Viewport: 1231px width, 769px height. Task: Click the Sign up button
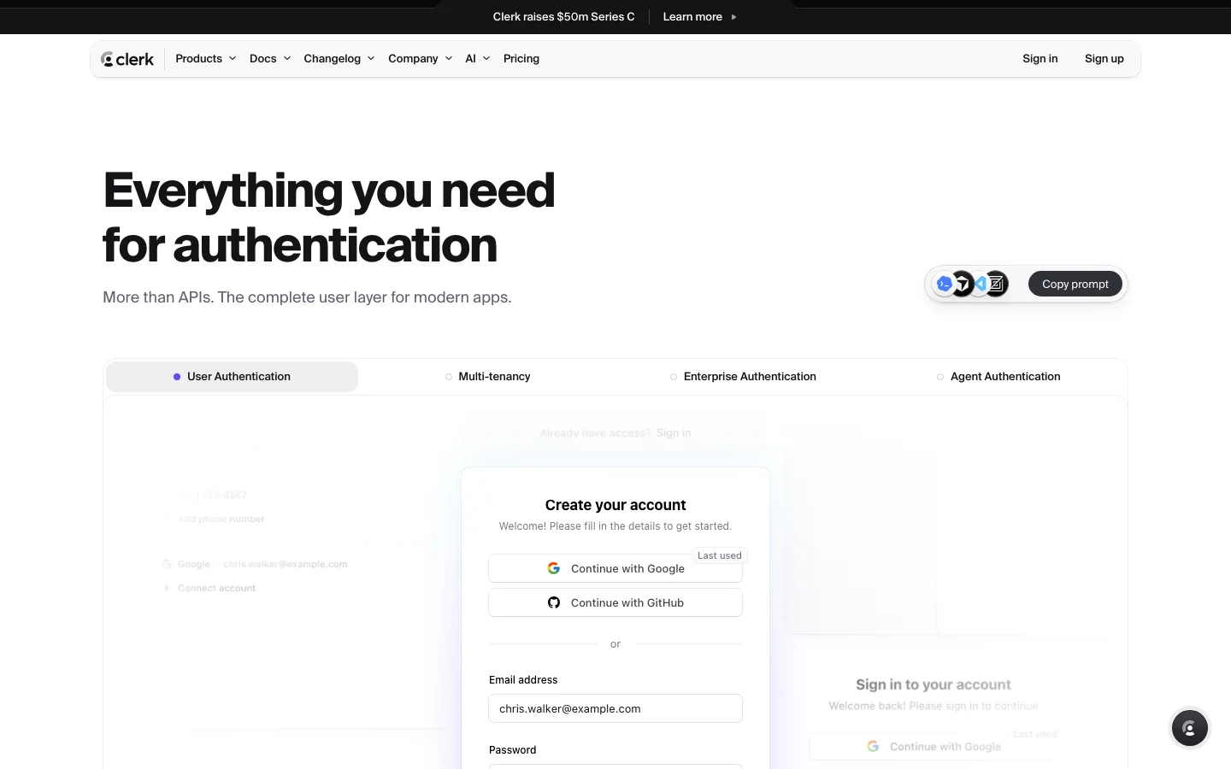pyautogui.click(x=1104, y=59)
